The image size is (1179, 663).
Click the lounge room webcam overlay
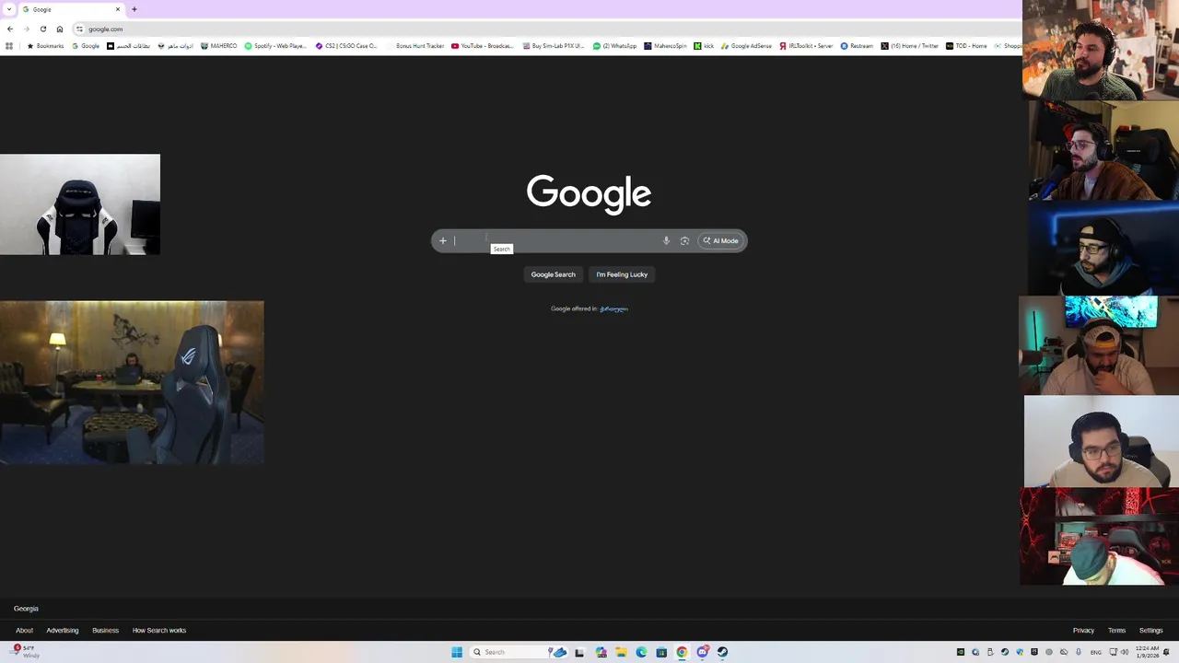[132, 382]
